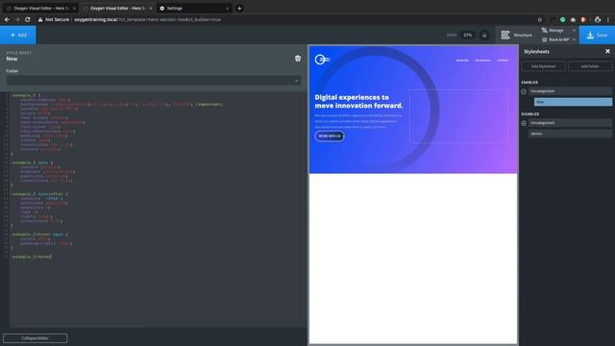
Task: Collapse the Disabled Uncategorized folder
Action: [x=524, y=123]
